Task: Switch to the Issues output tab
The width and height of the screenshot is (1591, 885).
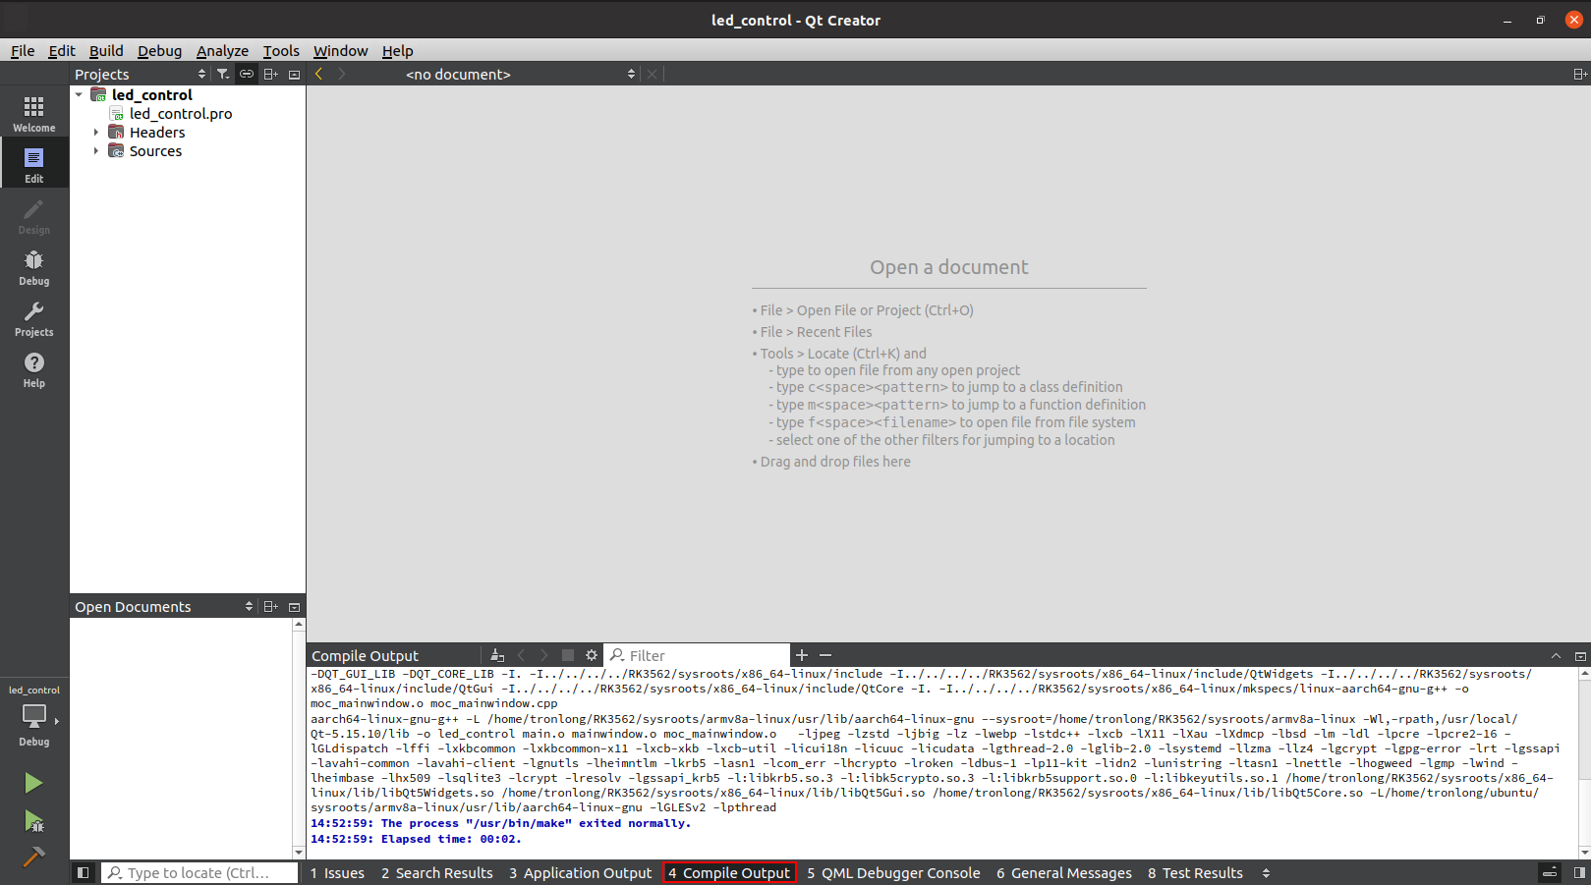Action: (x=337, y=872)
